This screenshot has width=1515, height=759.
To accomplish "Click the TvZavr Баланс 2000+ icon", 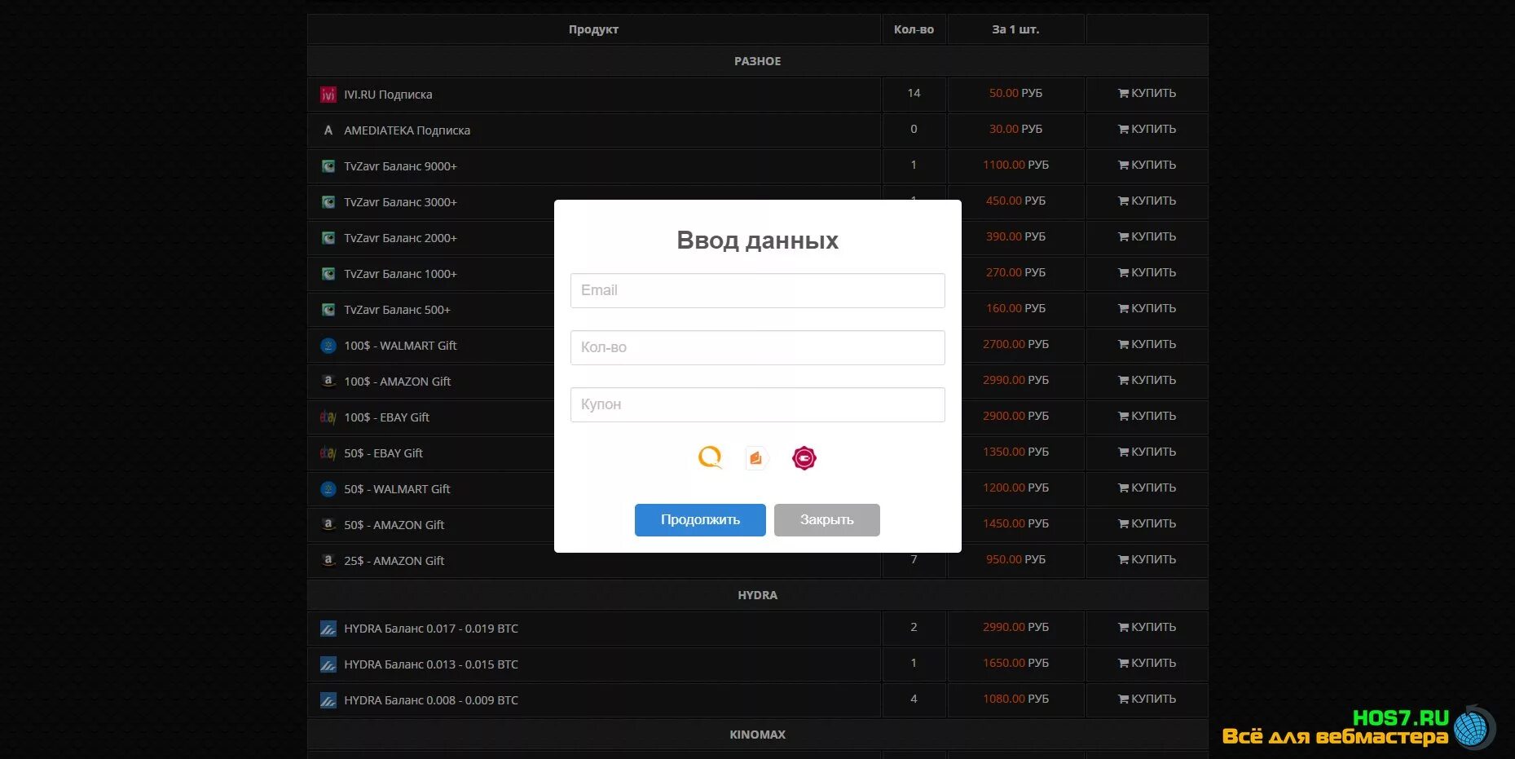I will (328, 238).
